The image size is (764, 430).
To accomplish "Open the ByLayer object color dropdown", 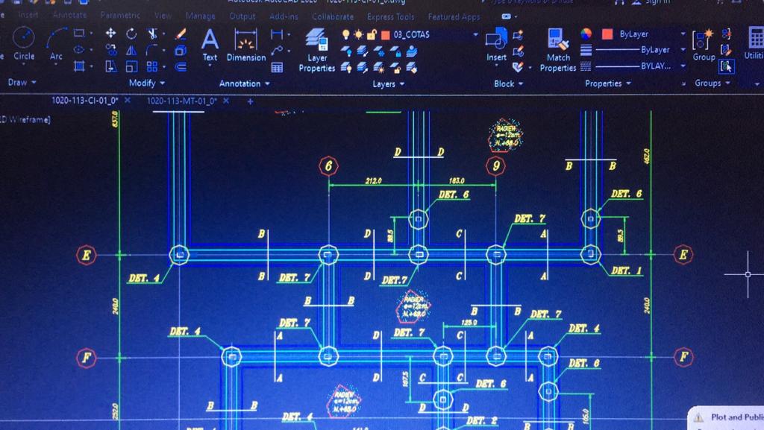I will [682, 34].
